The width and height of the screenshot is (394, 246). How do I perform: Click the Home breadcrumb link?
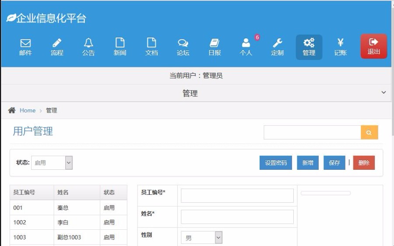click(x=28, y=110)
